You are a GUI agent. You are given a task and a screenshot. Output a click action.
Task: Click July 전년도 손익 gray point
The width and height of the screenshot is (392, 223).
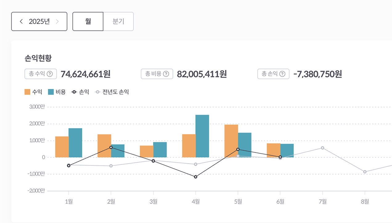coord(323,148)
